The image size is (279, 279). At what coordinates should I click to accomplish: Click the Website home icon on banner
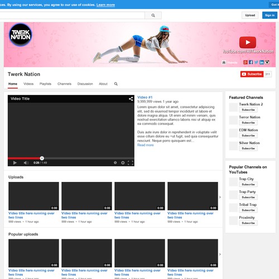(x=224, y=62)
